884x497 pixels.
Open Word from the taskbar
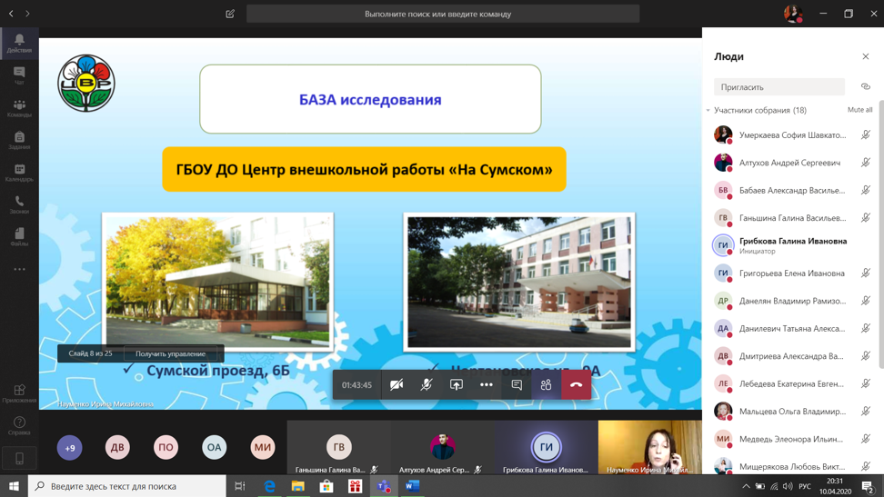pos(412,486)
